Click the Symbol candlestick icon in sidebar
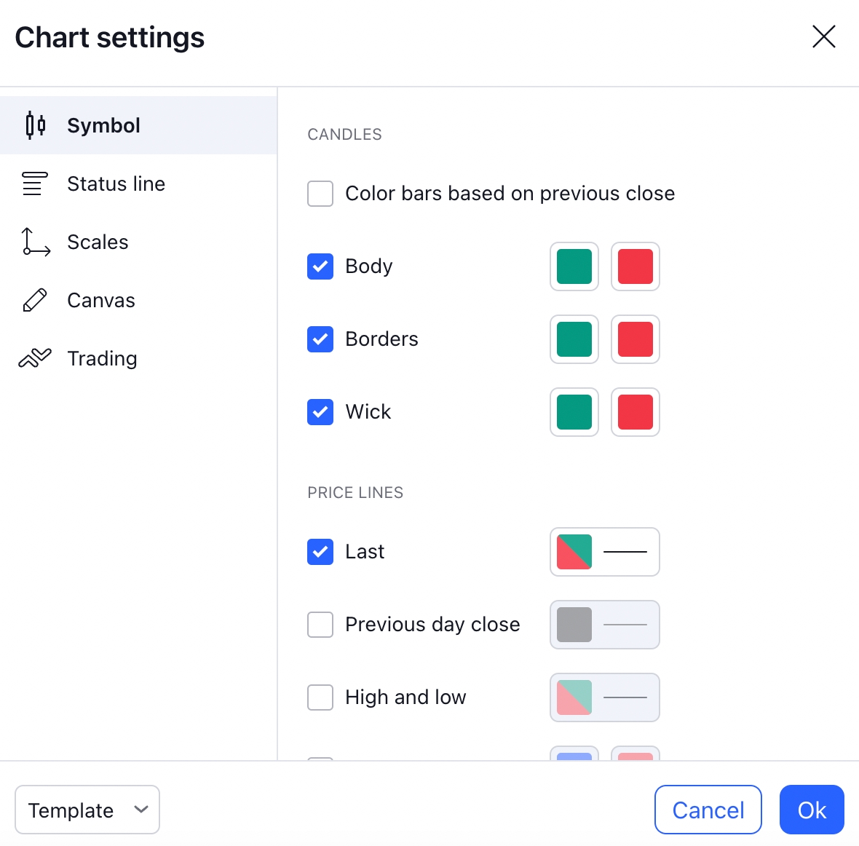 35,125
